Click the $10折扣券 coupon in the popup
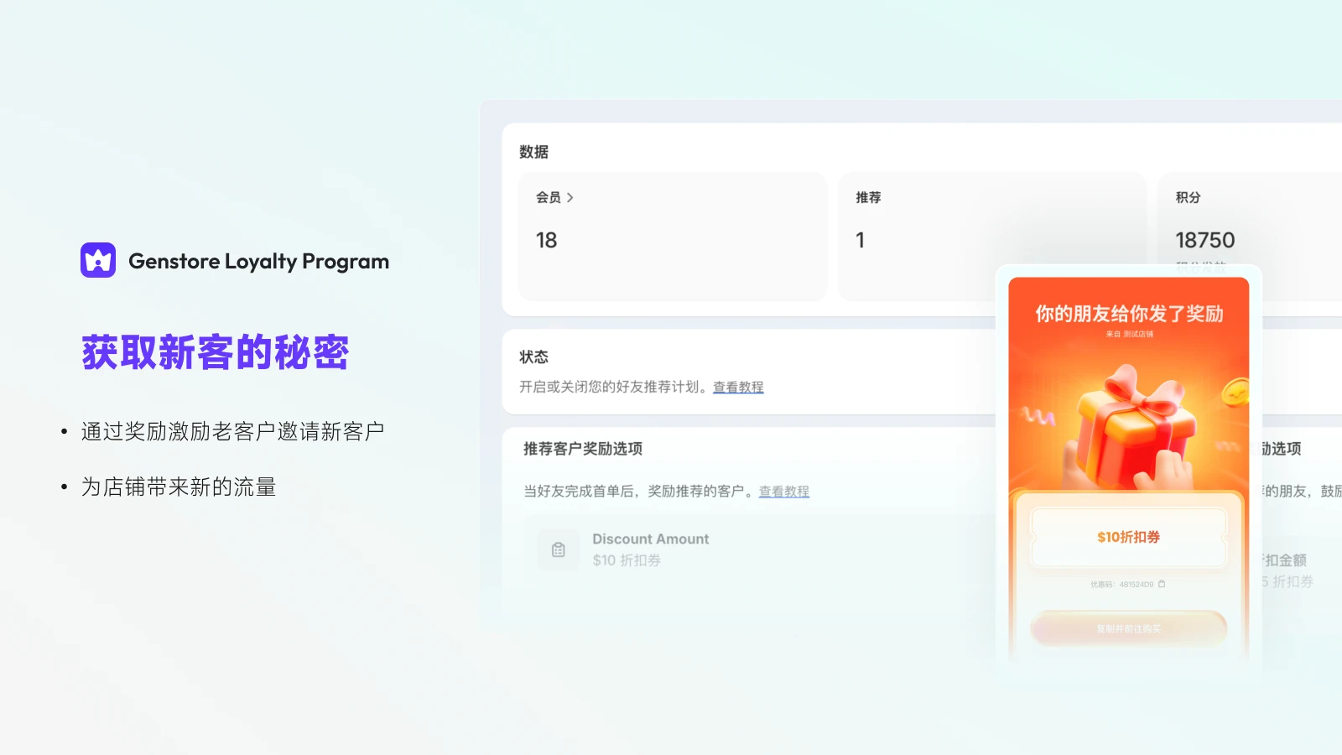The image size is (1342, 755). [x=1128, y=537]
